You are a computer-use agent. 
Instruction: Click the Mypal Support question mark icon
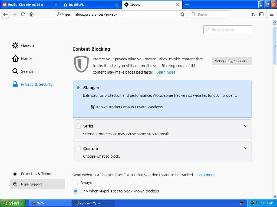click(15, 184)
